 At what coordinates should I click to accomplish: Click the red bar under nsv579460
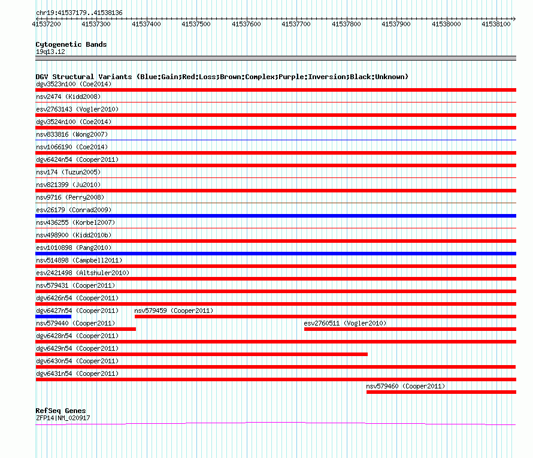(x=441, y=392)
